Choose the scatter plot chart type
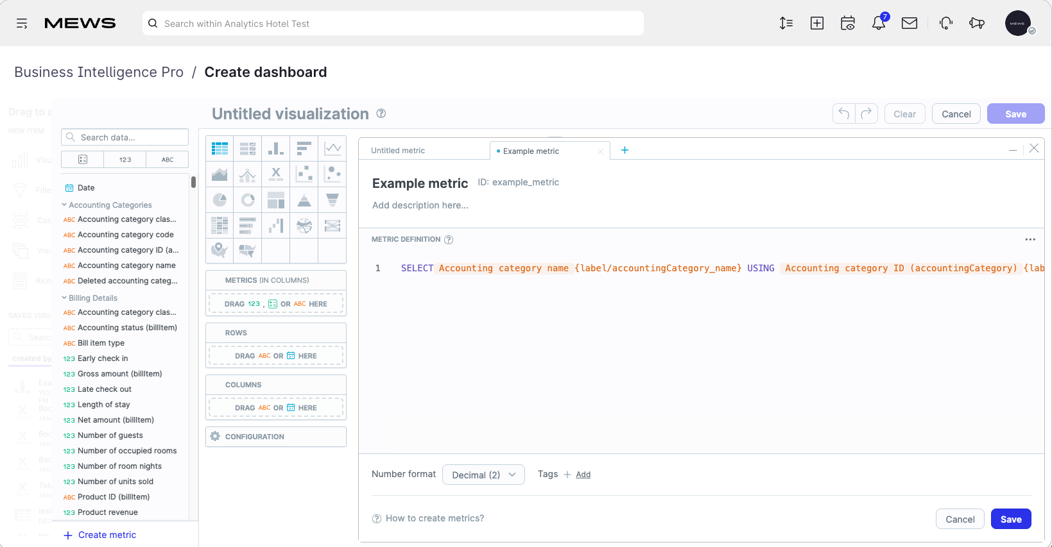Viewport: 1052px width, 547px height. click(x=304, y=174)
